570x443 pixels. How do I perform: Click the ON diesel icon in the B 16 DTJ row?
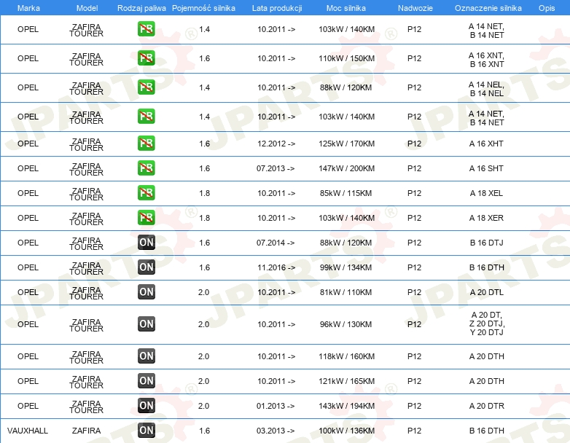(x=147, y=243)
